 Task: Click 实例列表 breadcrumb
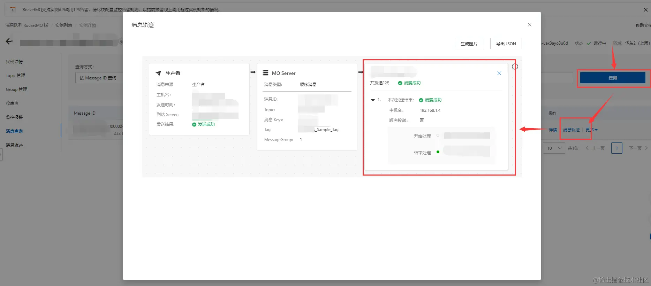(x=63, y=25)
